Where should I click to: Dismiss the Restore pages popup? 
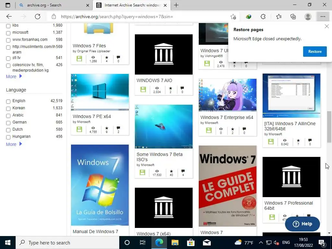(x=327, y=27)
